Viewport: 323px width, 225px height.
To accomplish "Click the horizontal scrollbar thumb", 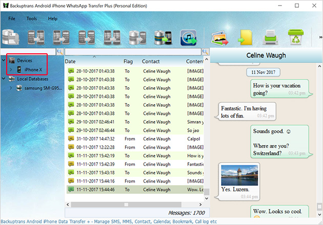I will [x=126, y=204].
